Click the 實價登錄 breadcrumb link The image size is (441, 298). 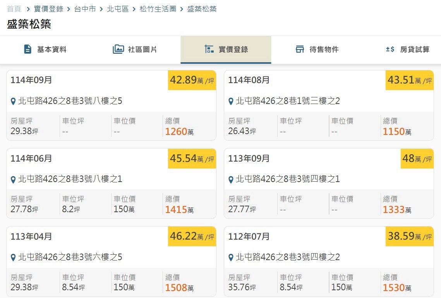coord(48,9)
